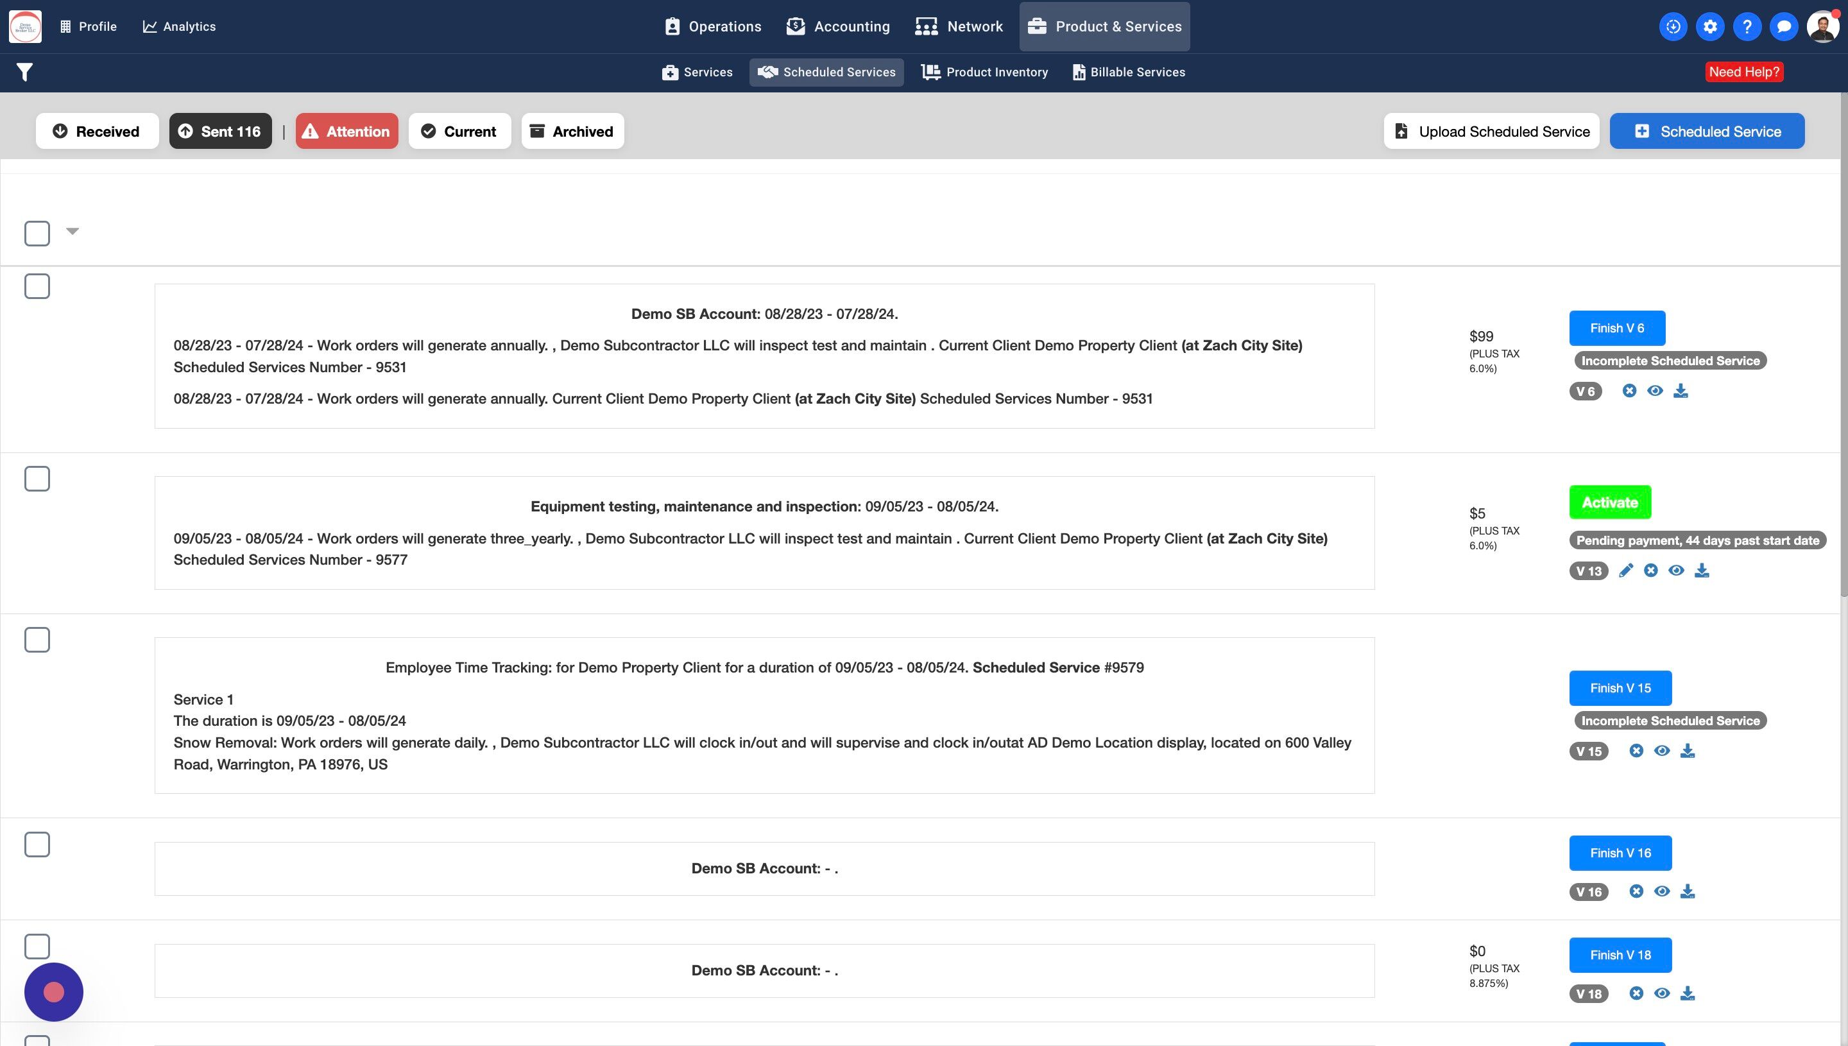Open the Product & Services menu

1104,26
